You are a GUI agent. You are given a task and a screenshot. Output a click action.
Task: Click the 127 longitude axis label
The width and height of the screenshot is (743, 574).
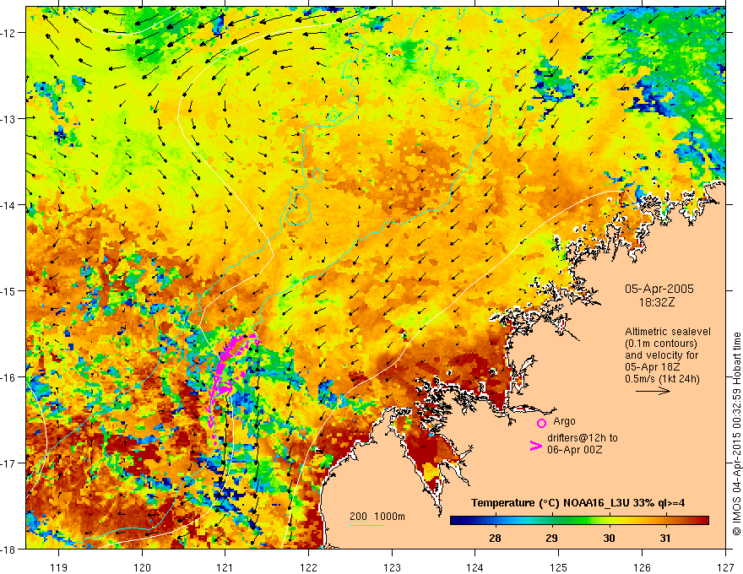[x=725, y=567]
